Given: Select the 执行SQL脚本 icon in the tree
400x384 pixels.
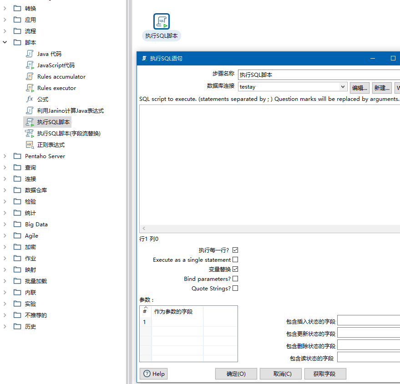Looking at the screenshot, I should tap(30, 122).
